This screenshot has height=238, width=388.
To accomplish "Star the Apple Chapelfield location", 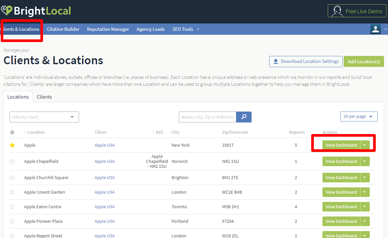I will [x=12, y=161].
